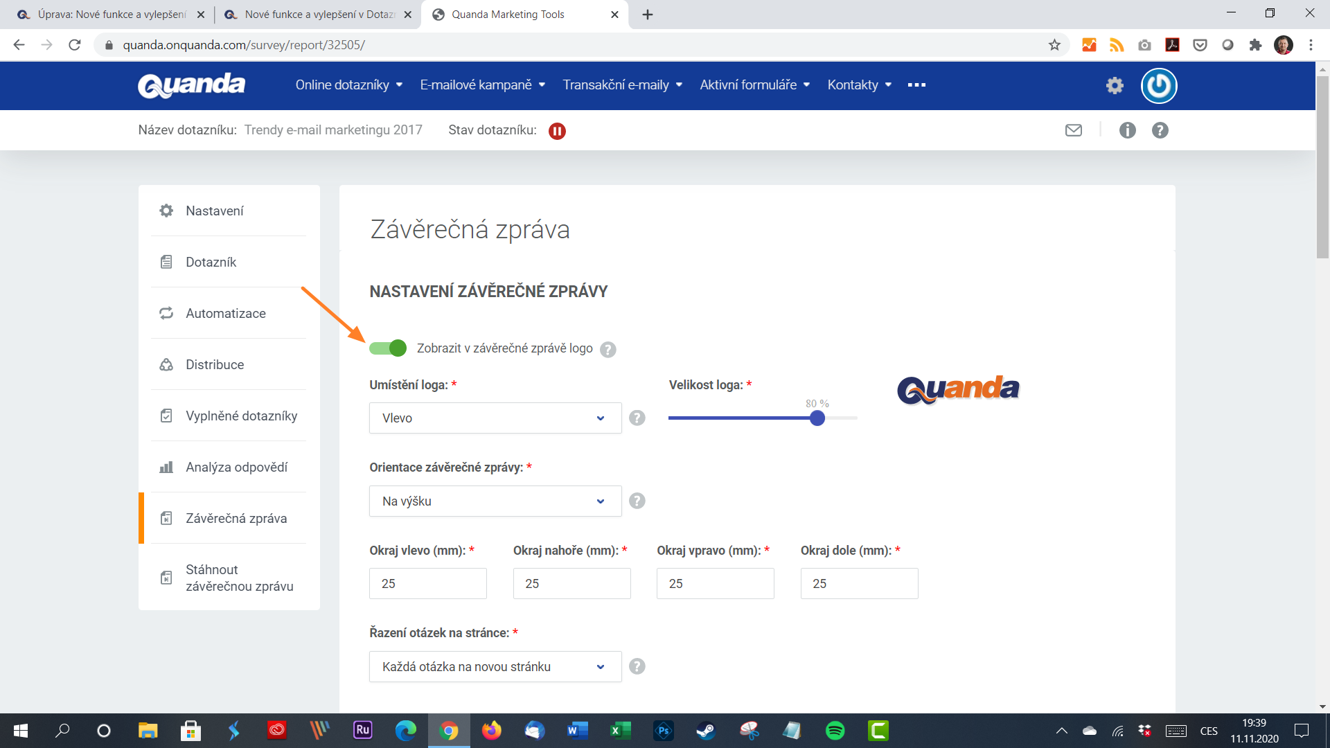Open Spotify from the taskbar
Image resolution: width=1330 pixels, height=748 pixels.
click(835, 731)
